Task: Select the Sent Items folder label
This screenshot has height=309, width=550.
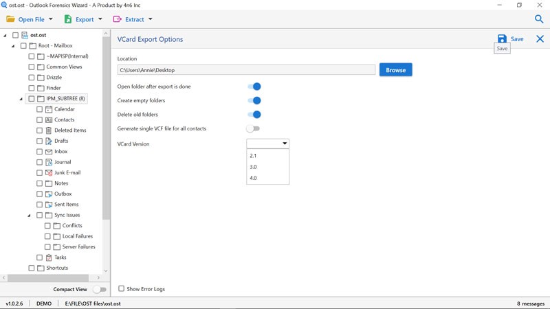Action: point(66,204)
